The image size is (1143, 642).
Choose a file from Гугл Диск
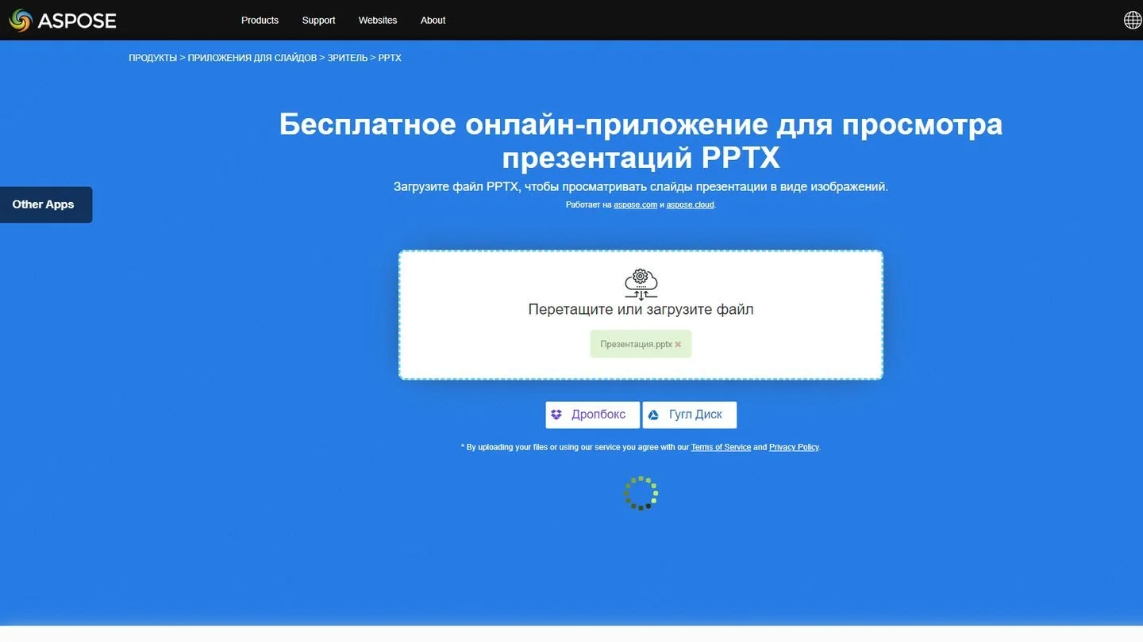(x=689, y=415)
